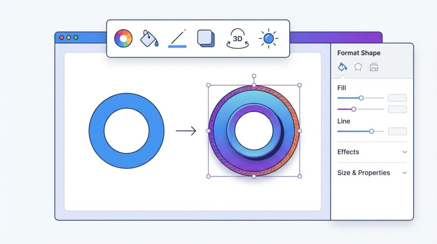
Task: Click the shadow effect squares icon
Action: (x=206, y=39)
